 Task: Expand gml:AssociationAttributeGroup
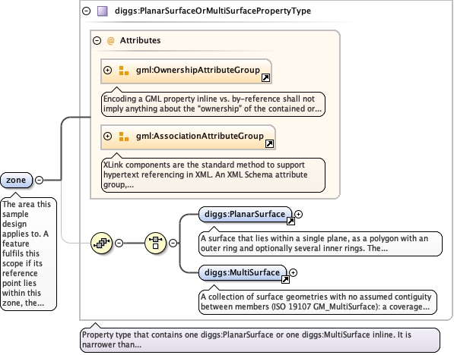107,136
